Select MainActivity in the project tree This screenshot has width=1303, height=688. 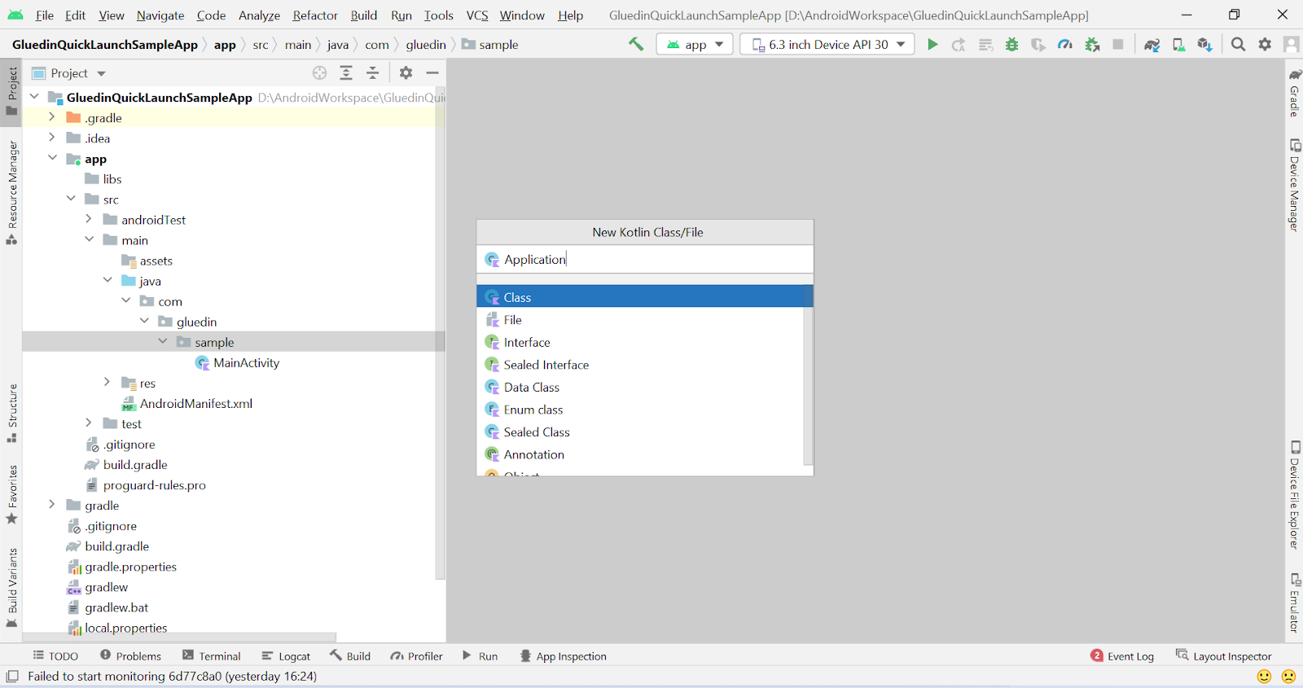point(237,362)
